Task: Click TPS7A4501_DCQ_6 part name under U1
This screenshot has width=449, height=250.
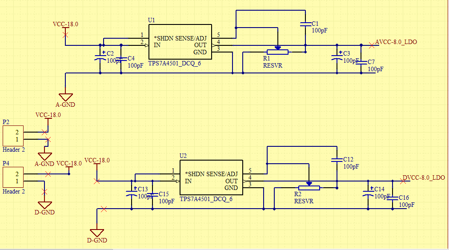Action: [174, 63]
